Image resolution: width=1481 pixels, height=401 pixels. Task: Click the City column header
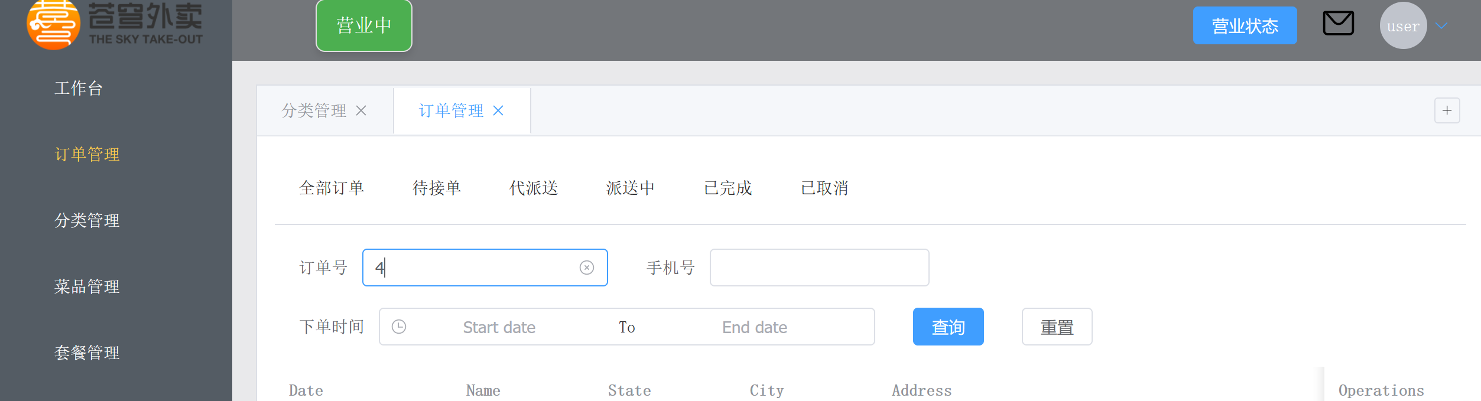click(767, 390)
